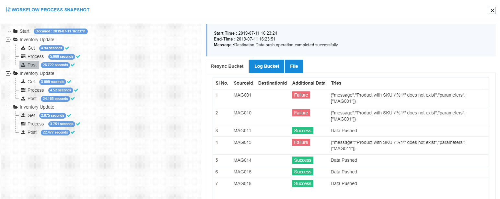The width and height of the screenshot is (500, 199).
Task: Click the folder icon beside Start node
Action: click(x=15, y=31)
